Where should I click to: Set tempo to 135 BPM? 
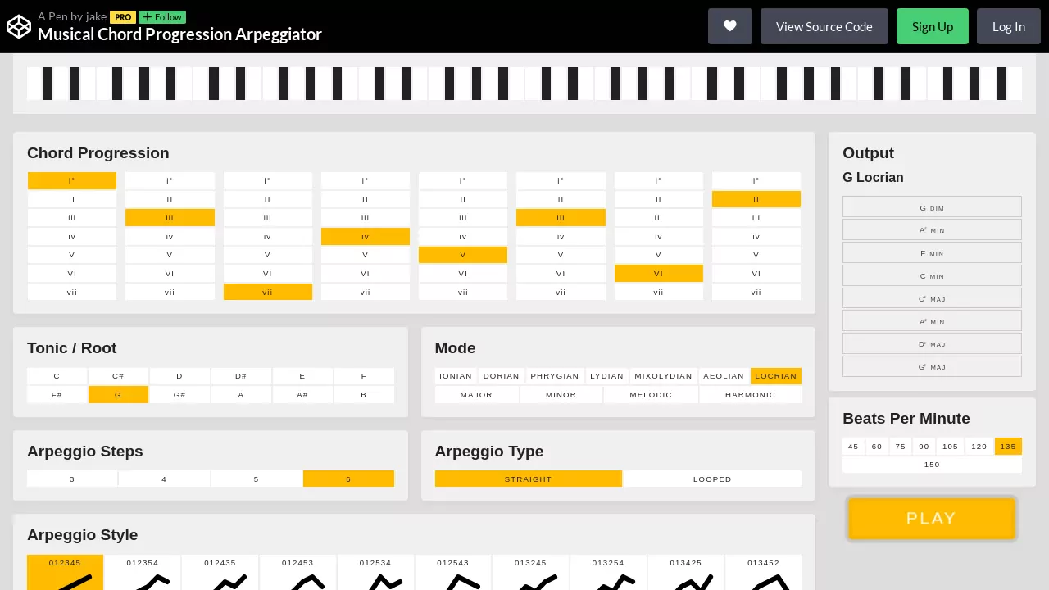(x=1008, y=447)
